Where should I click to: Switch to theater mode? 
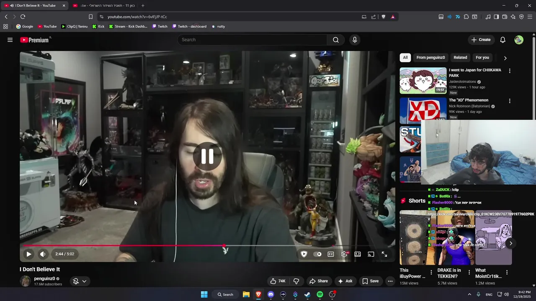(358, 254)
